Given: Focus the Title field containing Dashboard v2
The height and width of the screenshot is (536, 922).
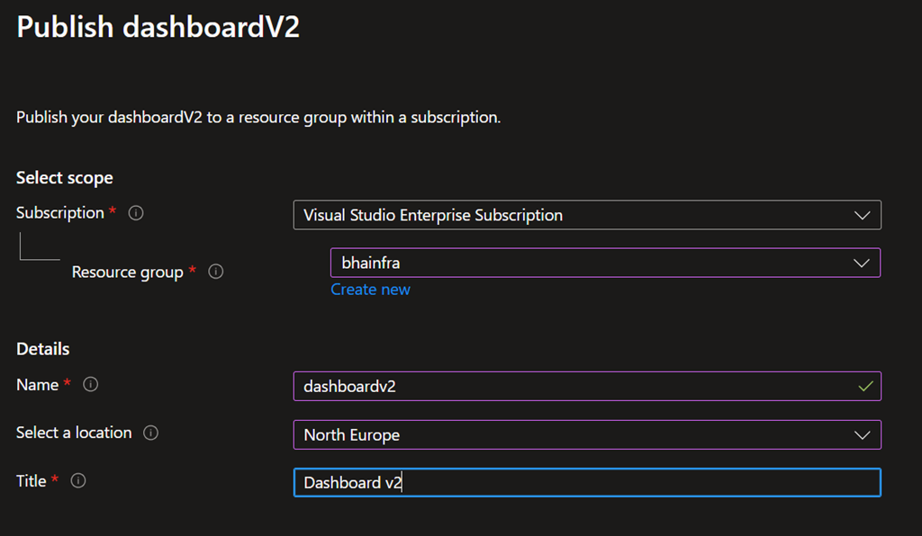Looking at the screenshot, I should click(585, 483).
